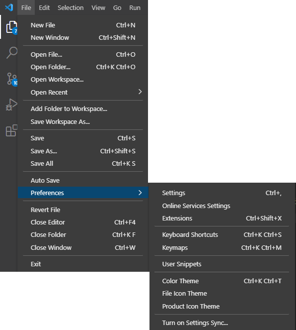
Task: Expand the Open Recent submenu arrow
Action: click(140, 92)
